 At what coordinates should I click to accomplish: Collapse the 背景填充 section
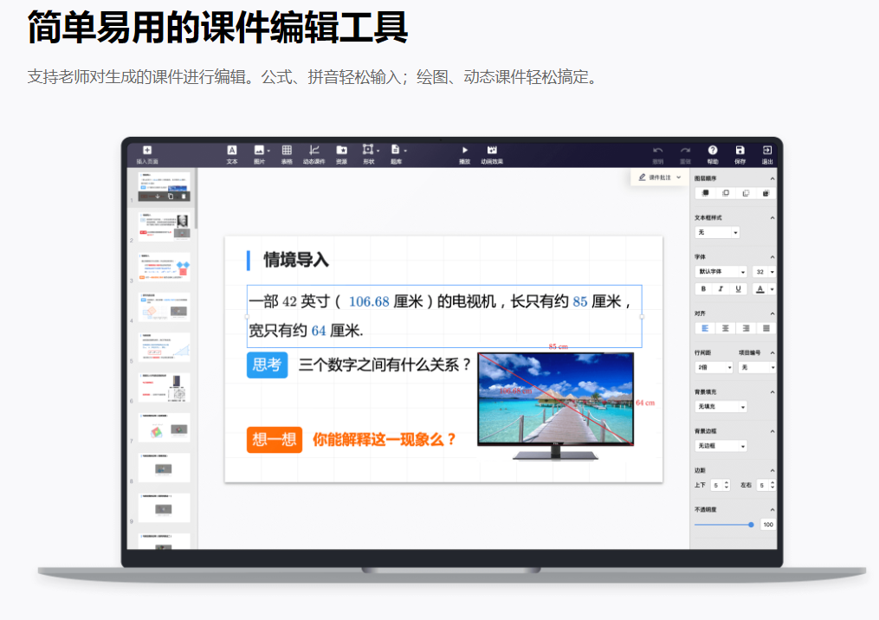tap(772, 392)
